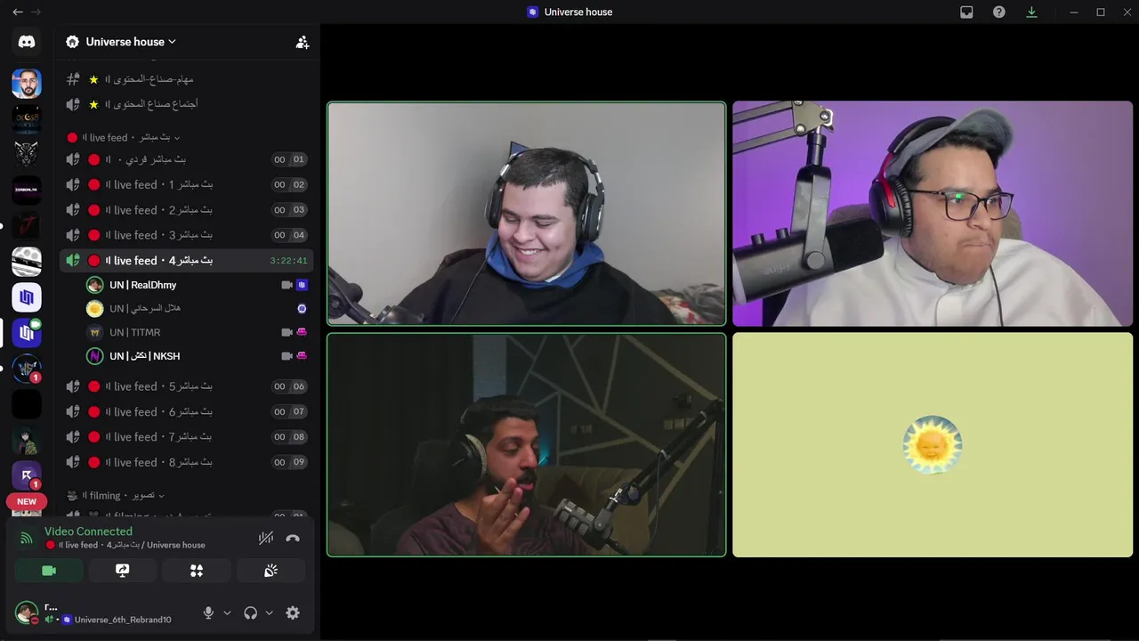Click the camera icon beside UN | NKSH
The image size is (1139, 641).
point(287,356)
